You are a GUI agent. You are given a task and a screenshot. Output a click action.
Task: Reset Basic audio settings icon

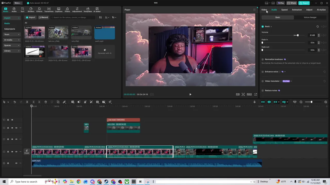coord(318,26)
